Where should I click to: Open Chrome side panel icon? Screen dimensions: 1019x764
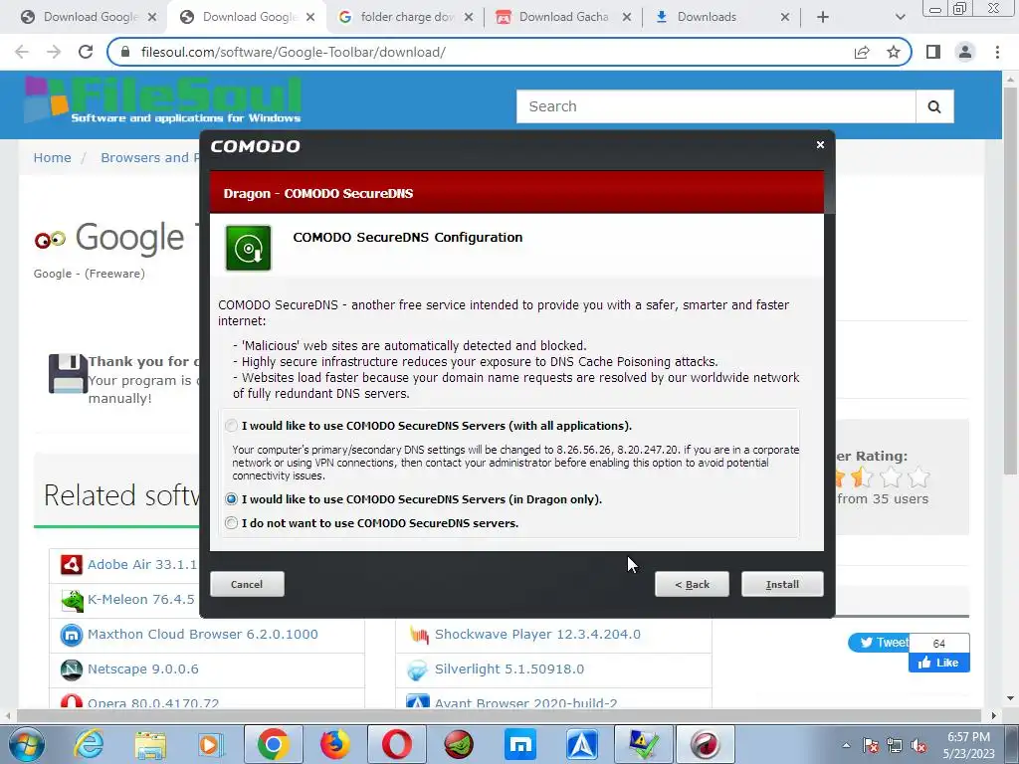coord(933,52)
